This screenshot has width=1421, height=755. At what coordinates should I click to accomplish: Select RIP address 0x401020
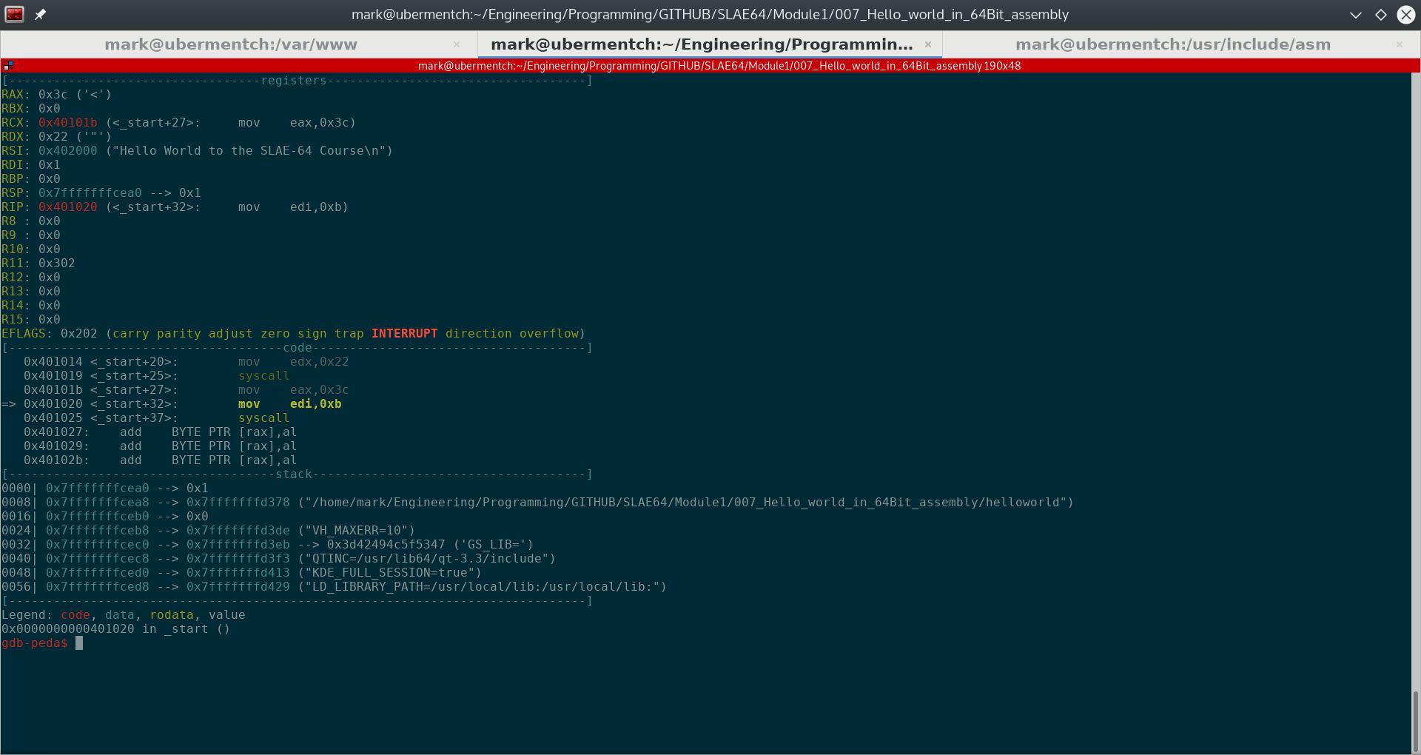[x=68, y=207]
